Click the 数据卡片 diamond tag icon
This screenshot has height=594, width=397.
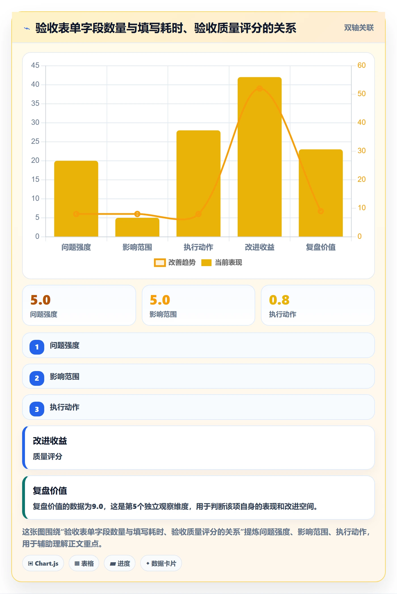[148, 563]
